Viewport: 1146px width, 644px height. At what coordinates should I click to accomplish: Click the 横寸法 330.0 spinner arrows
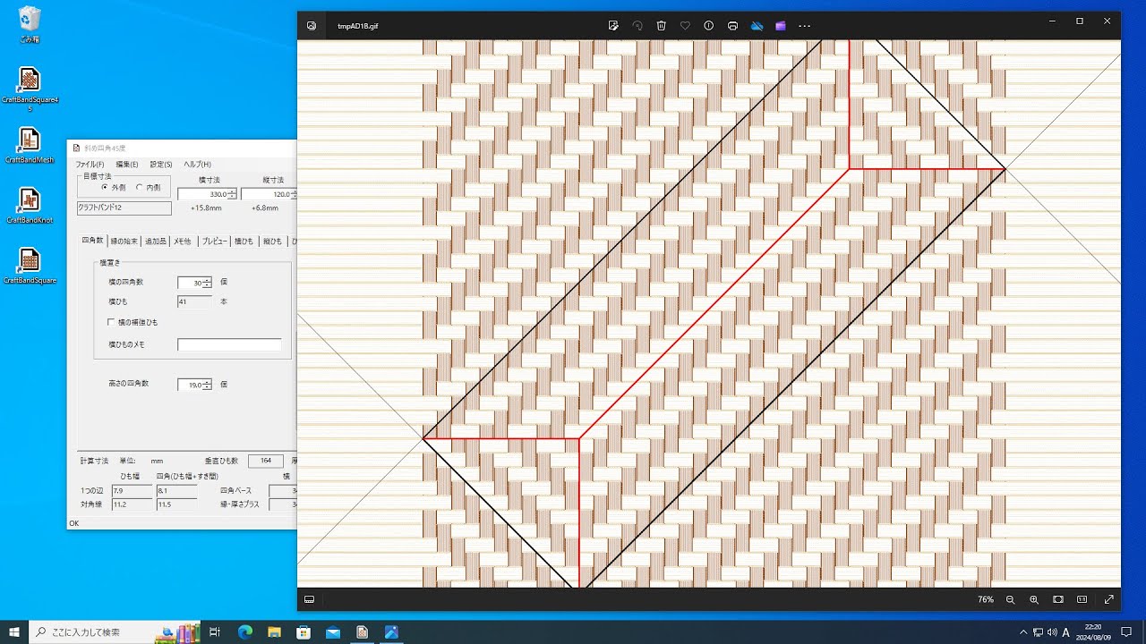[x=233, y=194]
